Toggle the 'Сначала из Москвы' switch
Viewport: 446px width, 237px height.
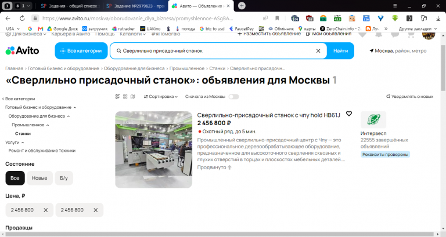(x=233, y=97)
